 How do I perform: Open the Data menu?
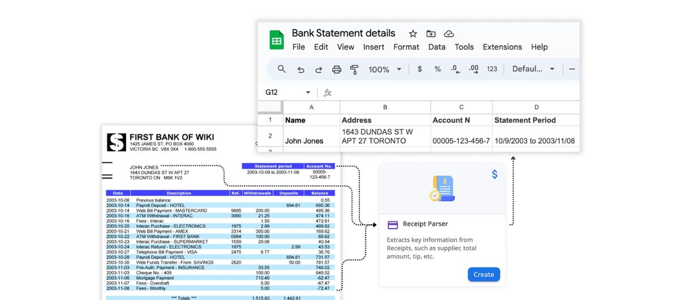[437, 47]
